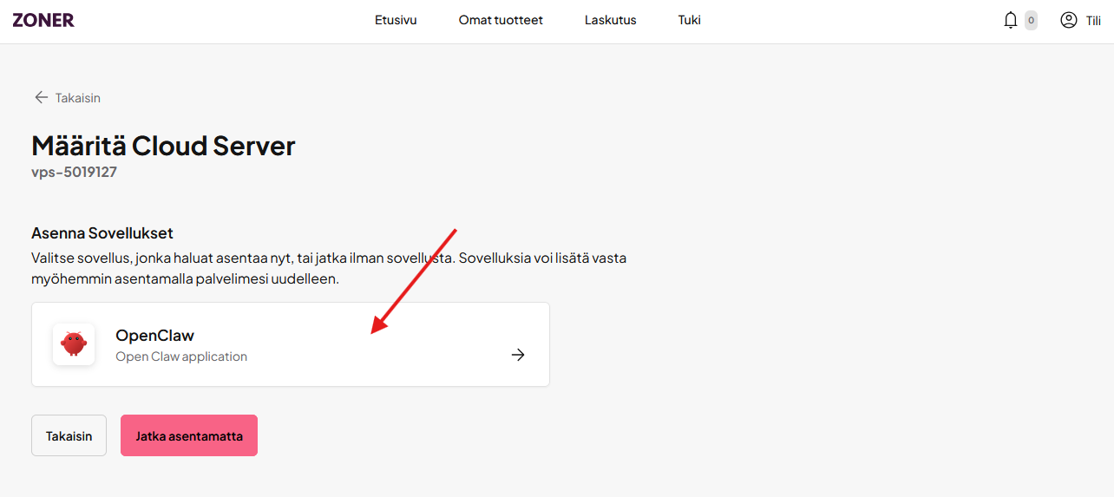Click the Asenna Sovellukset heading
The width and height of the screenshot is (1114, 497).
tap(102, 233)
